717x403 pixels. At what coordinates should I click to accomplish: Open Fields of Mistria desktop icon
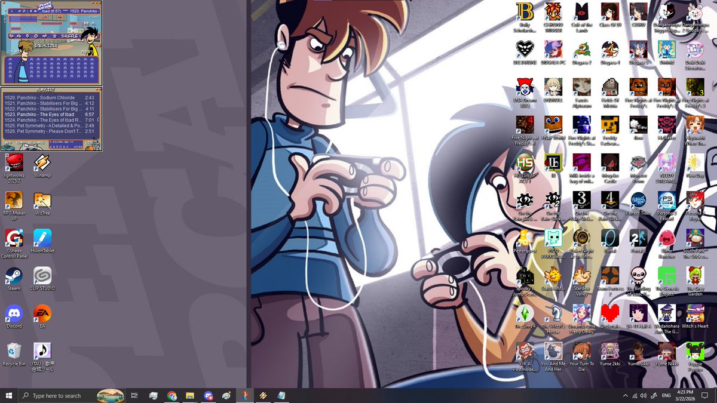(610, 93)
